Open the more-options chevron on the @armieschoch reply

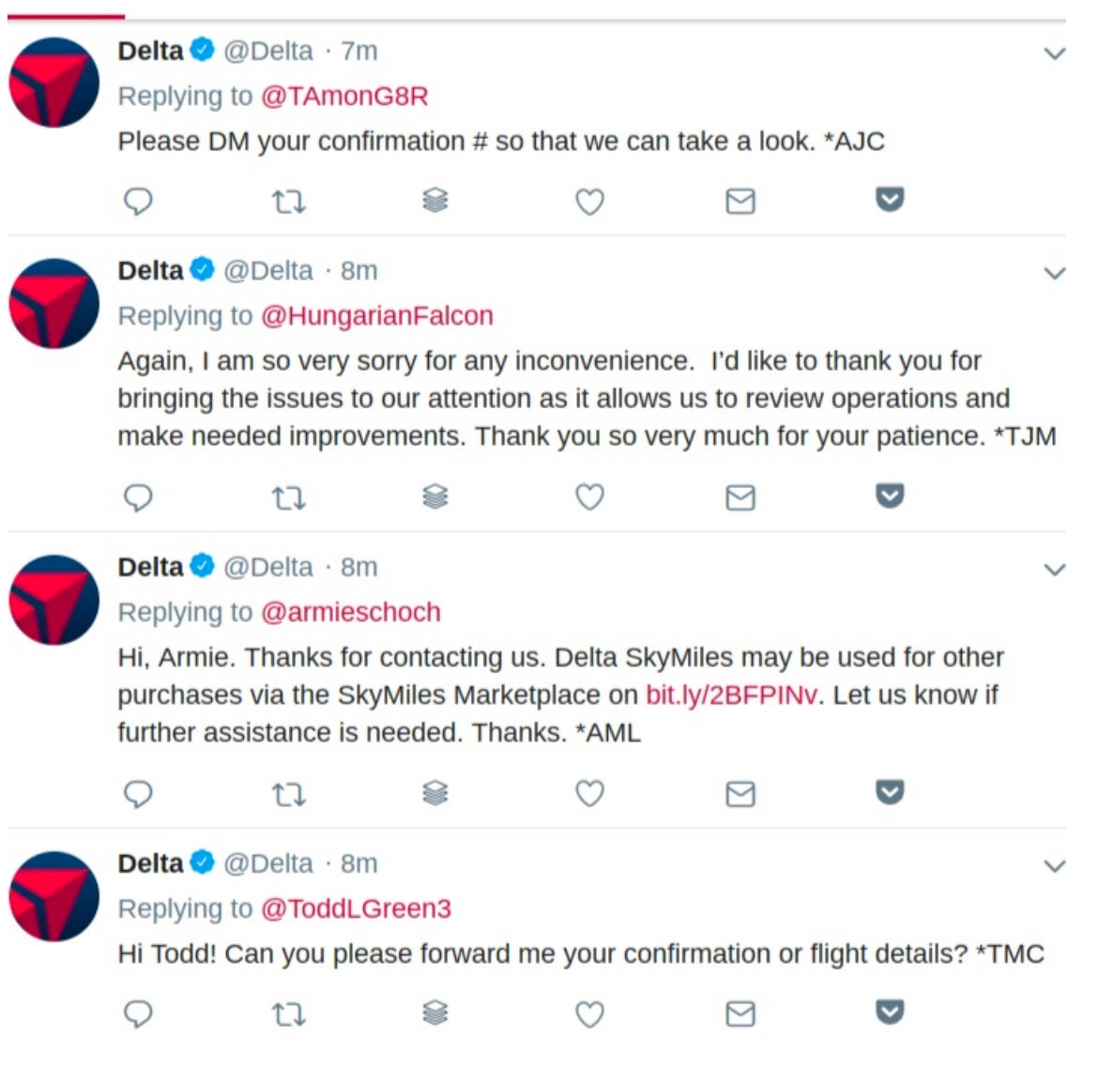point(1055,570)
